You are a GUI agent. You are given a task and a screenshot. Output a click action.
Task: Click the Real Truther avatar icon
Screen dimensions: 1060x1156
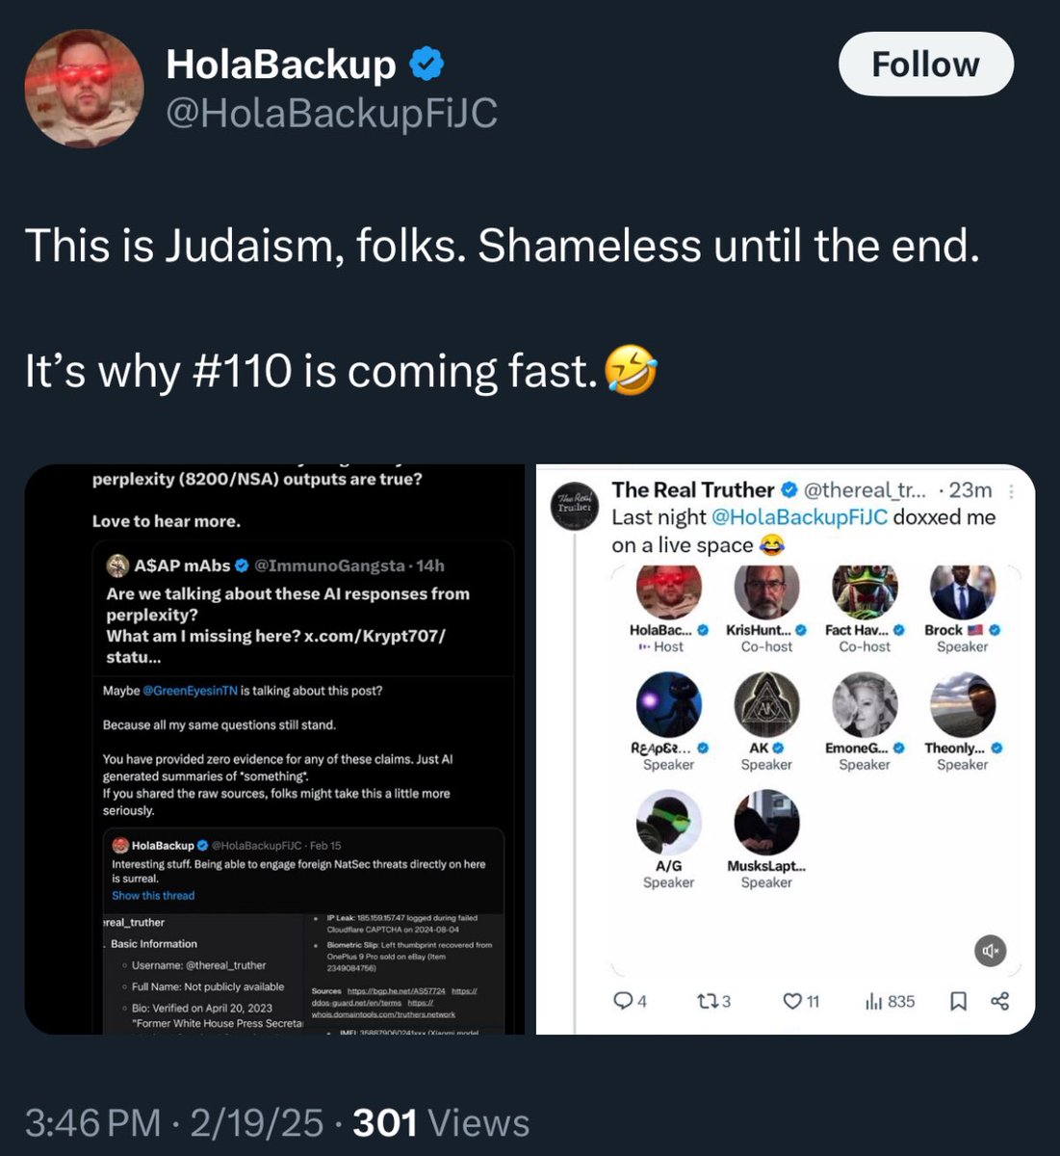[x=575, y=507]
